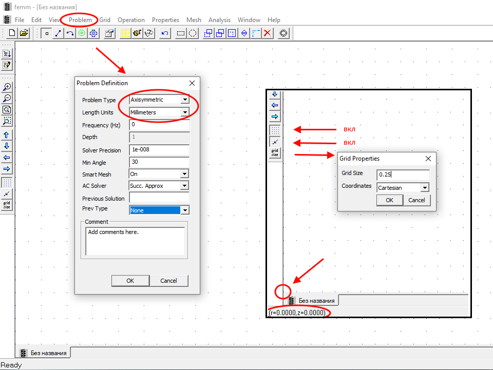493x370 pixels.
Task: Open the Grid menu
Action: (x=105, y=20)
